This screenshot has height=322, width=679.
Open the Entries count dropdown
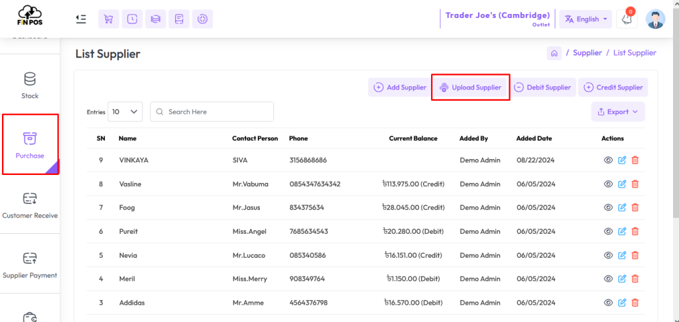pos(125,112)
